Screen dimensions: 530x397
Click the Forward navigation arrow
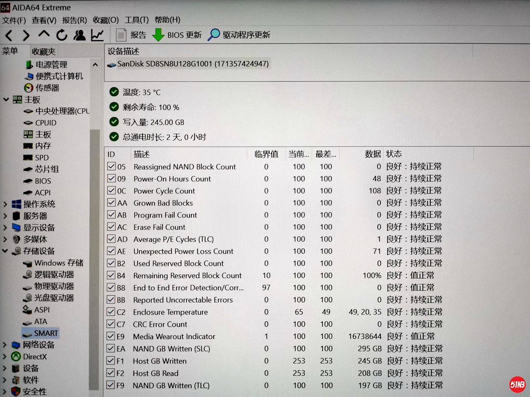pyautogui.click(x=26, y=35)
